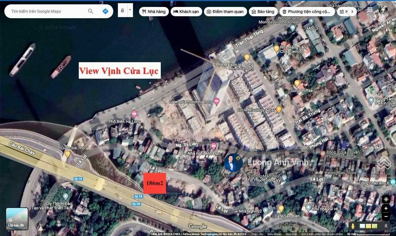
Task: Open the Google account avatar menu
Action: click(383, 10)
